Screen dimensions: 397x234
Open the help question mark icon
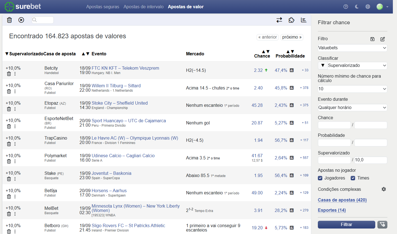pos(346,7)
